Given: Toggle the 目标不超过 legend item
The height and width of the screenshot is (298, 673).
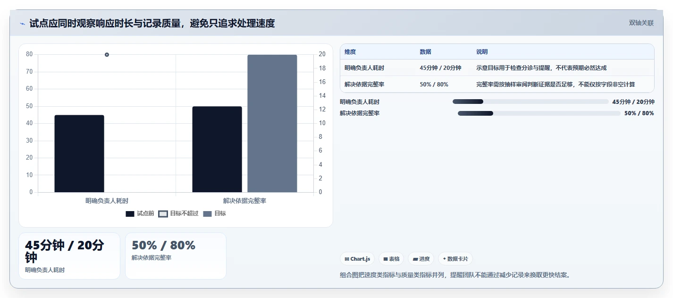Looking at the screenshot, I should click(178, 213).
